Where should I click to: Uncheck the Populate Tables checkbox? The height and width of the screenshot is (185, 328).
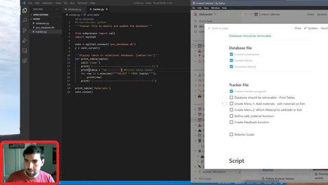point(231,66)
